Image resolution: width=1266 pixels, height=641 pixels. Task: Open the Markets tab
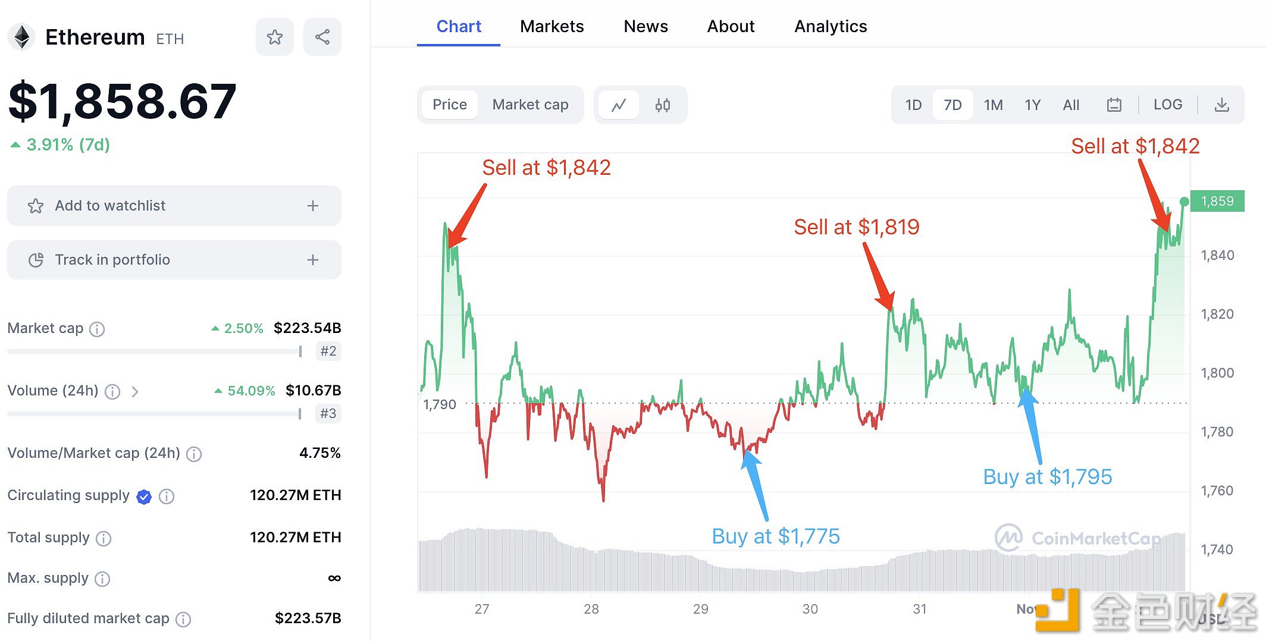point(551,26)
